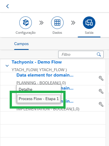
Task: Open Data element link above PLANNING
Action: (x=45, y=75)
